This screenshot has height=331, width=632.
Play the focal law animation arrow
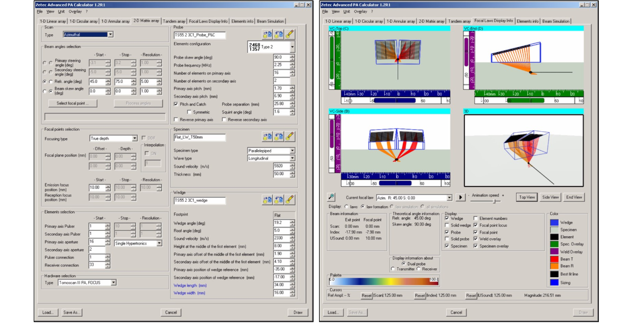pos(461,197)
